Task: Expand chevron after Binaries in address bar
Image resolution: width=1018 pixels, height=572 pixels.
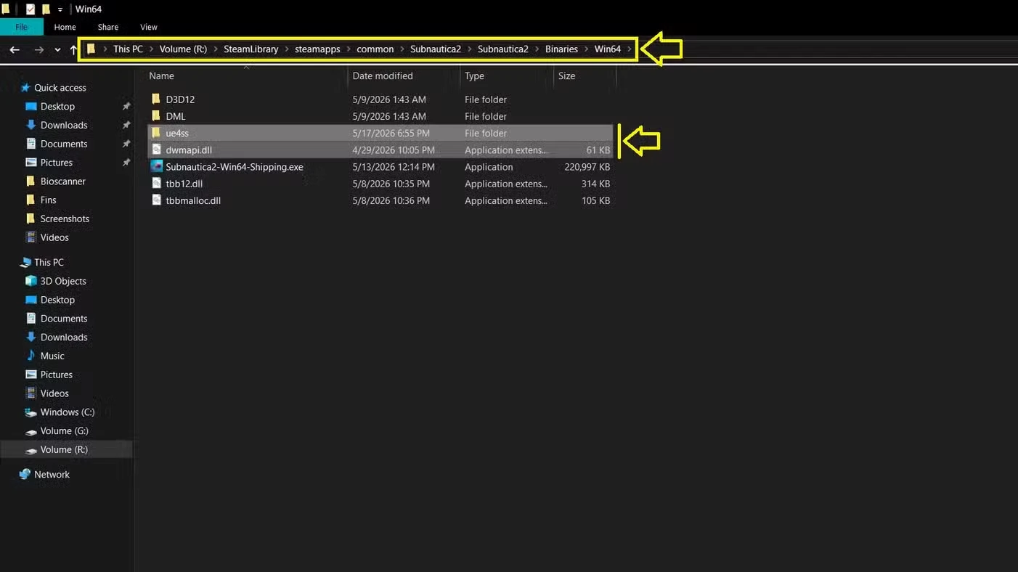Action: [x=586, y=49]
